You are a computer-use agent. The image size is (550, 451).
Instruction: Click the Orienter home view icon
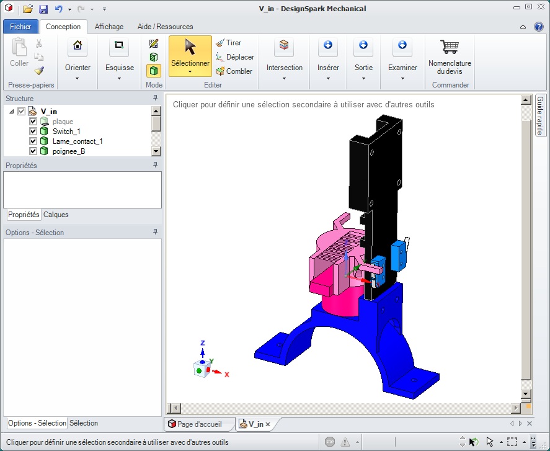pyautogui.click(x=78, y=46)
